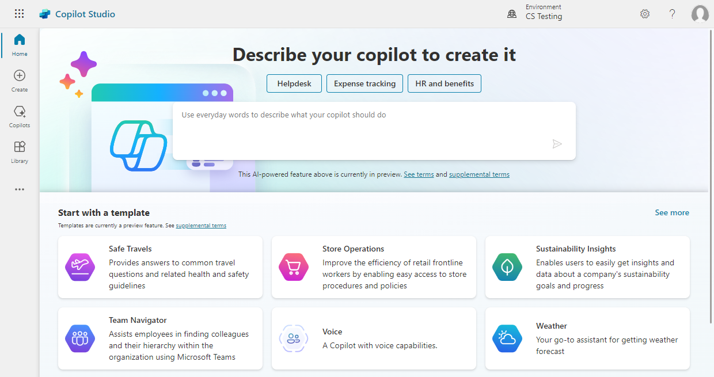
Task: Click the Store Operations cart icon
Action: [x=294, y=267]
